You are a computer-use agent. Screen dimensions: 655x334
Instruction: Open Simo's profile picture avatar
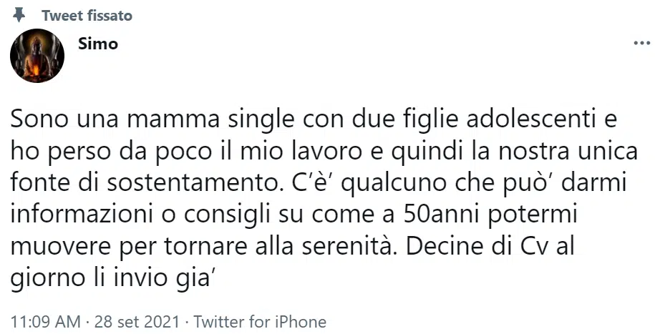click(37, 56)
